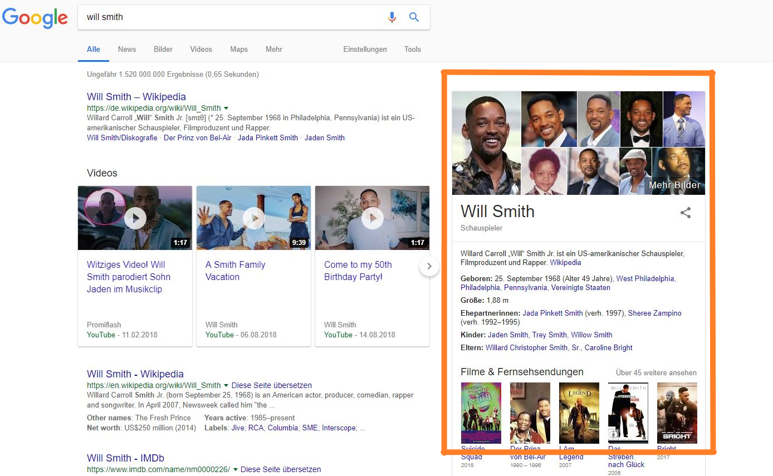Open Der Prinz von Bel-Air sitelink
Image resolution: width=773 pixels, height=476 pixels.
[x=198, y=138]
